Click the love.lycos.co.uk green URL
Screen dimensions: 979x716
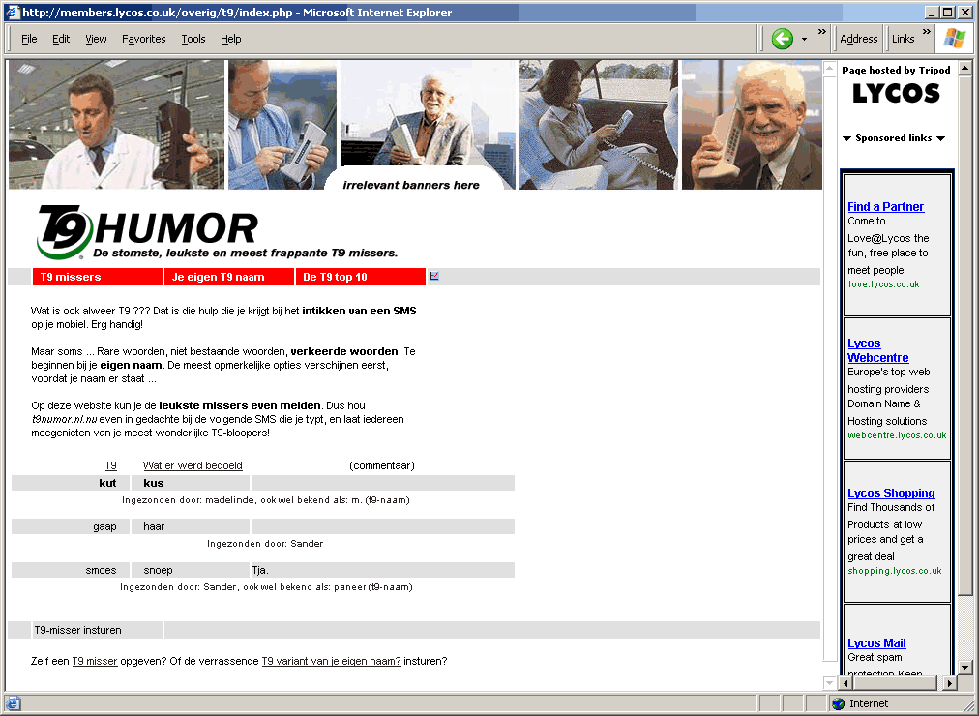tap(883, 284)
